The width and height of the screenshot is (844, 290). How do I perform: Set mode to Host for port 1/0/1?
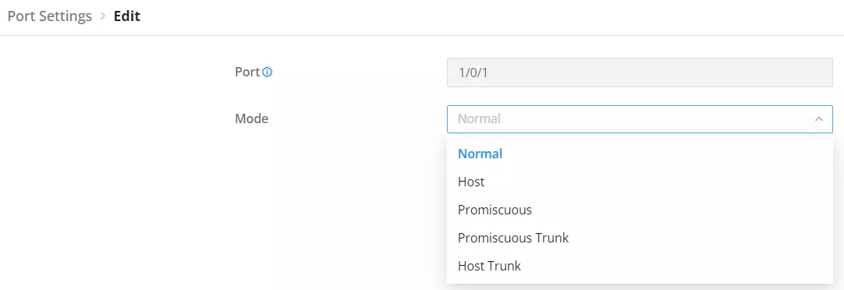(640, 182)
